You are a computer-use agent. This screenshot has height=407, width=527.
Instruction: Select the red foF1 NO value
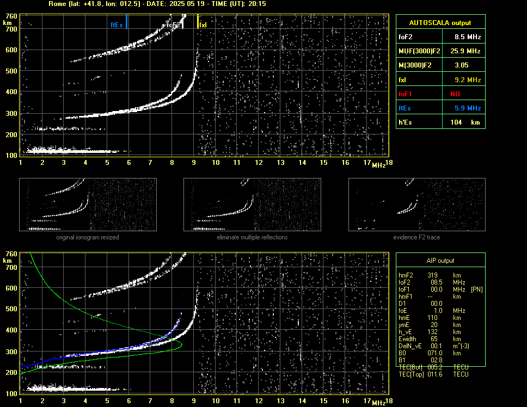coord(455,94)
